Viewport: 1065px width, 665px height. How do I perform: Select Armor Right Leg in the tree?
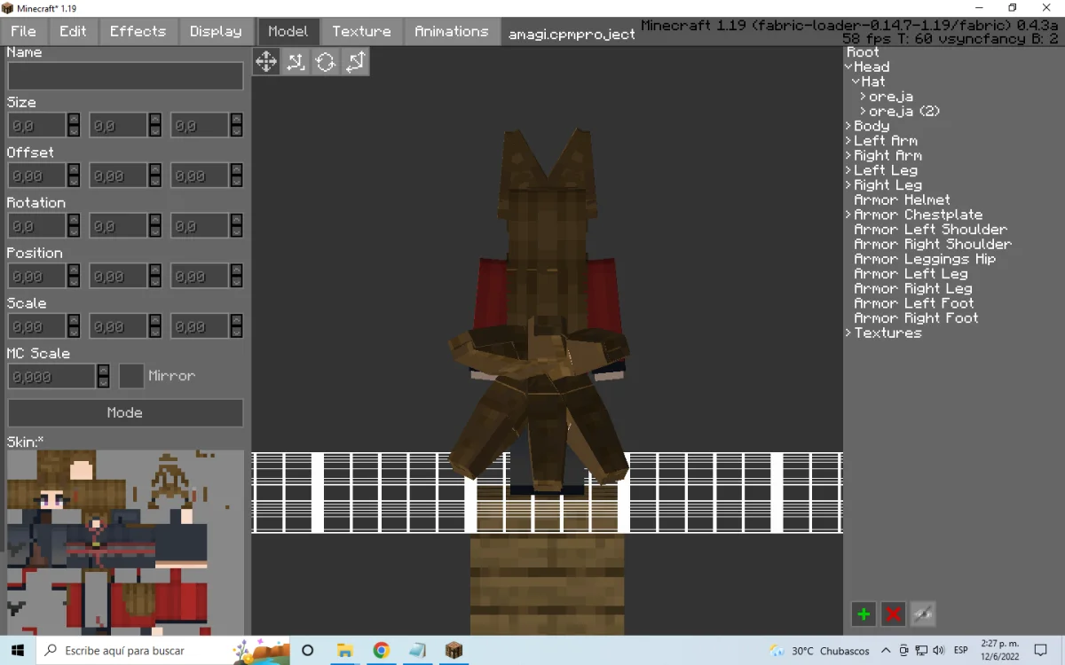pos(913,288)
